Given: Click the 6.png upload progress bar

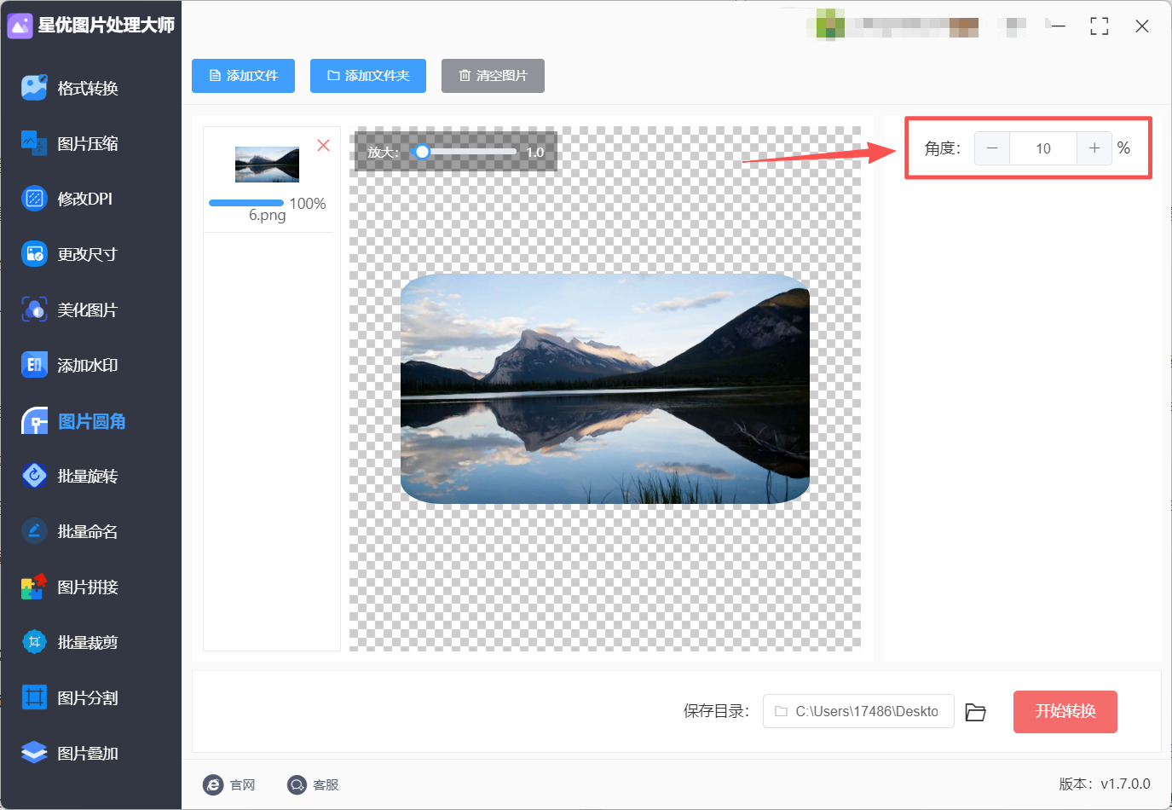Looking at the screenshot, I should pos(246,203).
